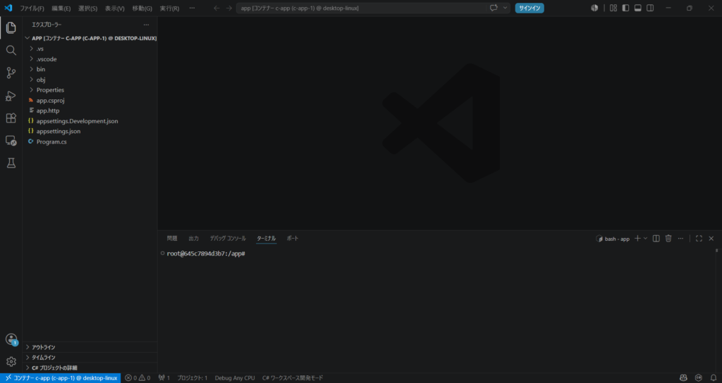This screenshot has height=383, width=722.
Task: Expand the Properties folder
Action: click(90, 90)
